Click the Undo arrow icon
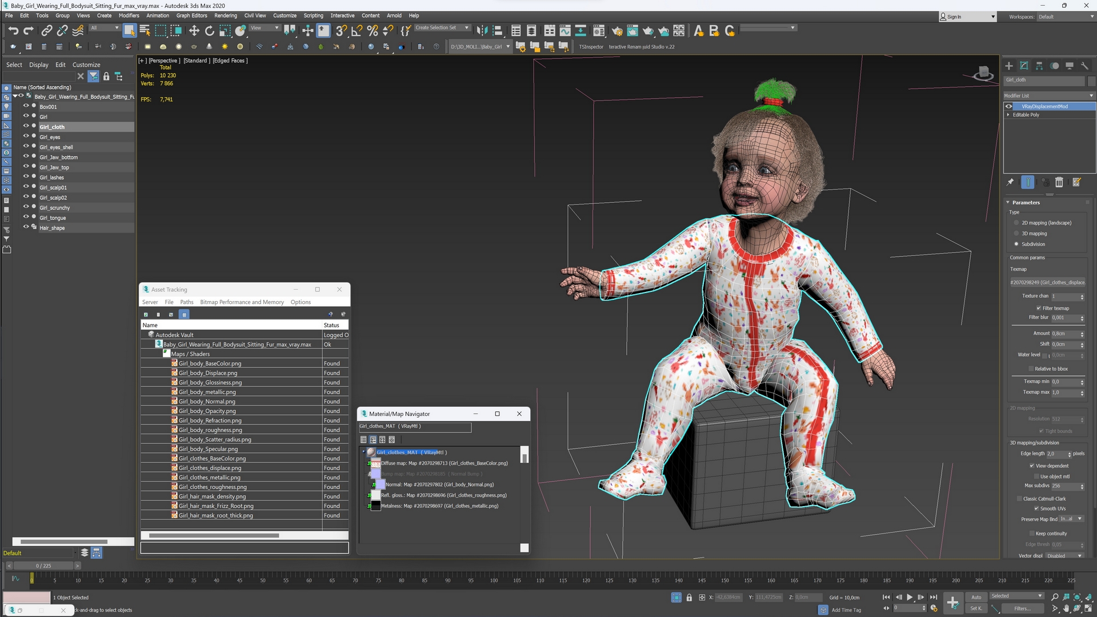 tap(13, 31)
